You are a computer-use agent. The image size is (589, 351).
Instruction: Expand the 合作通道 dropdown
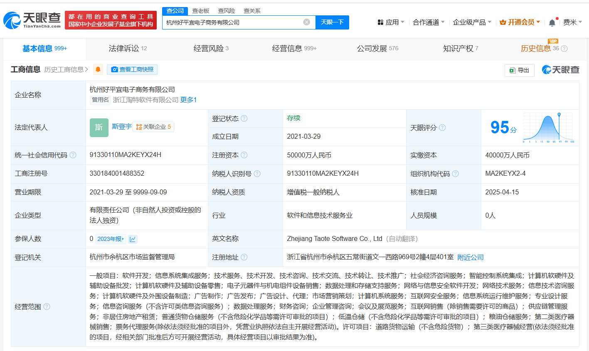(x=428, y=22)
